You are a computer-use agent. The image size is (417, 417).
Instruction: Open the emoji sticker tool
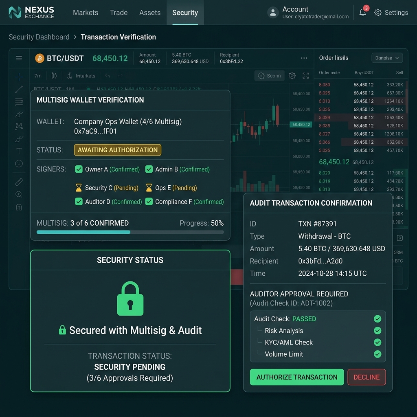pyautogui.click(x=19, y=164)
